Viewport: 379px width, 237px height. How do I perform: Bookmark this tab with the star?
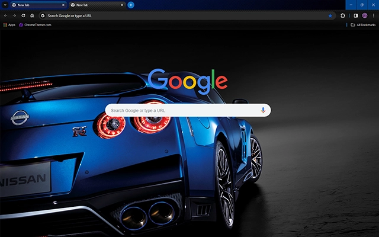point(330,16)
